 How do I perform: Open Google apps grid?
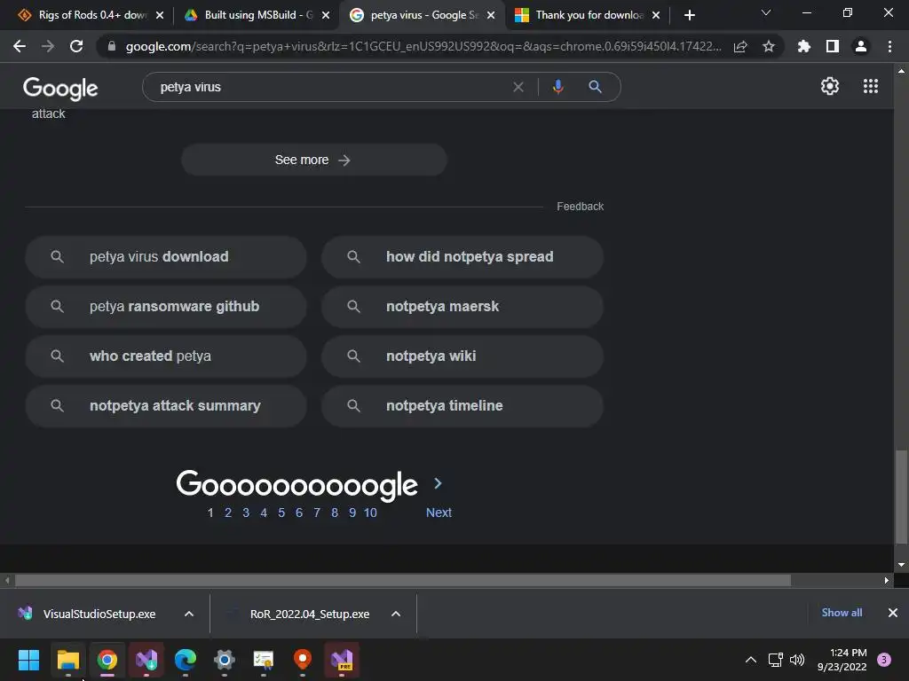pos(870,86)
